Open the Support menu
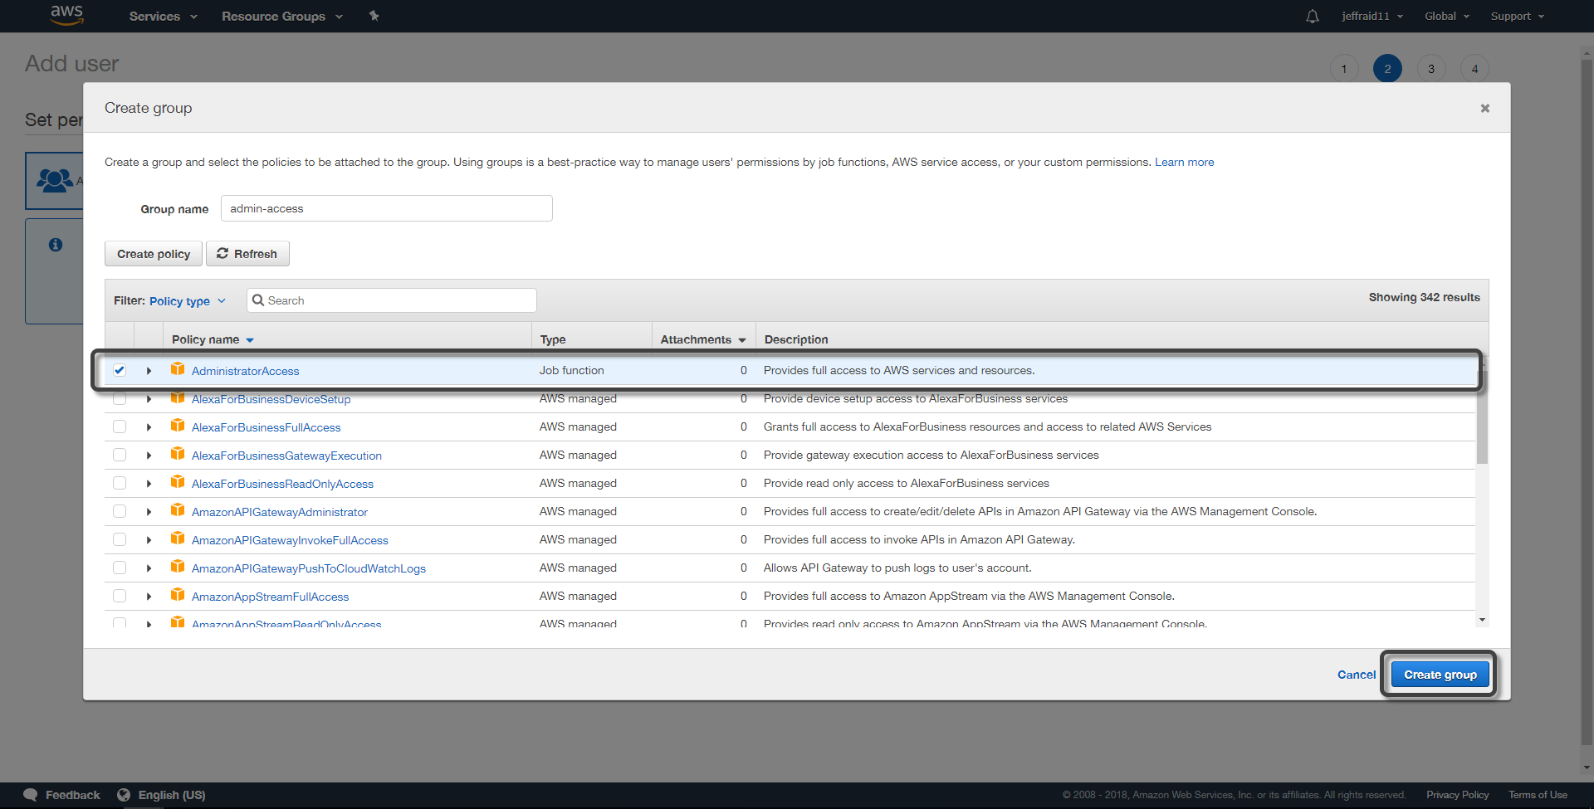 point(1517,17)
